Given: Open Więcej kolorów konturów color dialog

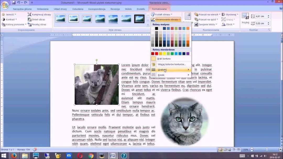Looking at the screenshot, I should pyautogui.click(x=171, y=64).
